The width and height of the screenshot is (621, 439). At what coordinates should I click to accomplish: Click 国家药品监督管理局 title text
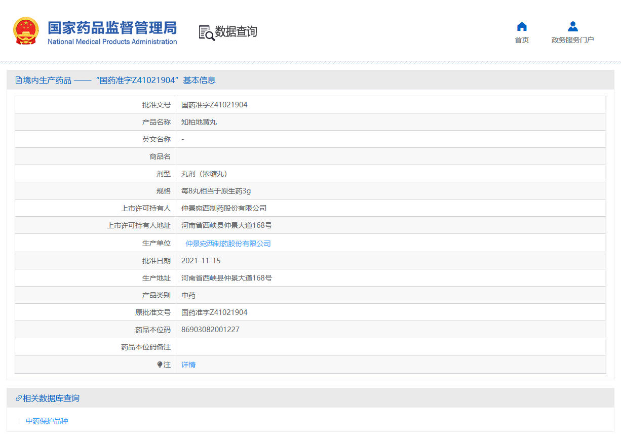pyautogui.click(x=112, y=27)
